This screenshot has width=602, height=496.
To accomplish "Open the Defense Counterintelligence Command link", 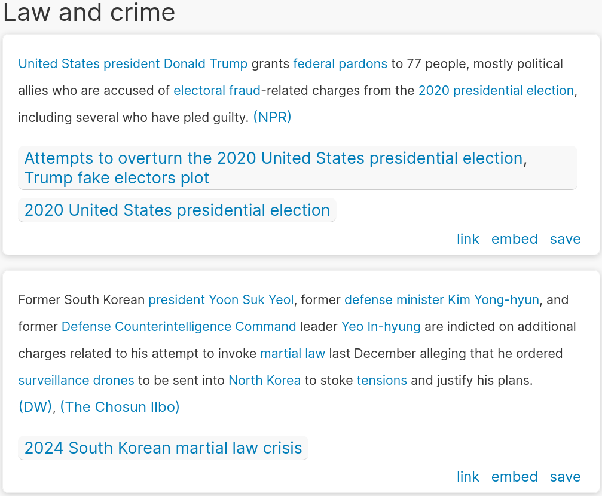I will point(178,326).
